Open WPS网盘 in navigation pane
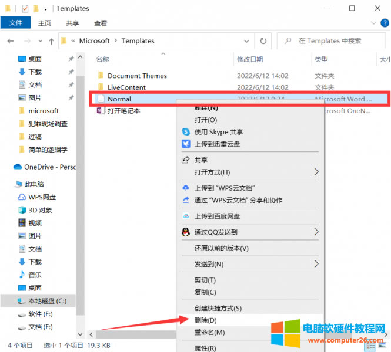This screenshot has width=391, height=352. pyautogui.click(x=42, y=197)
